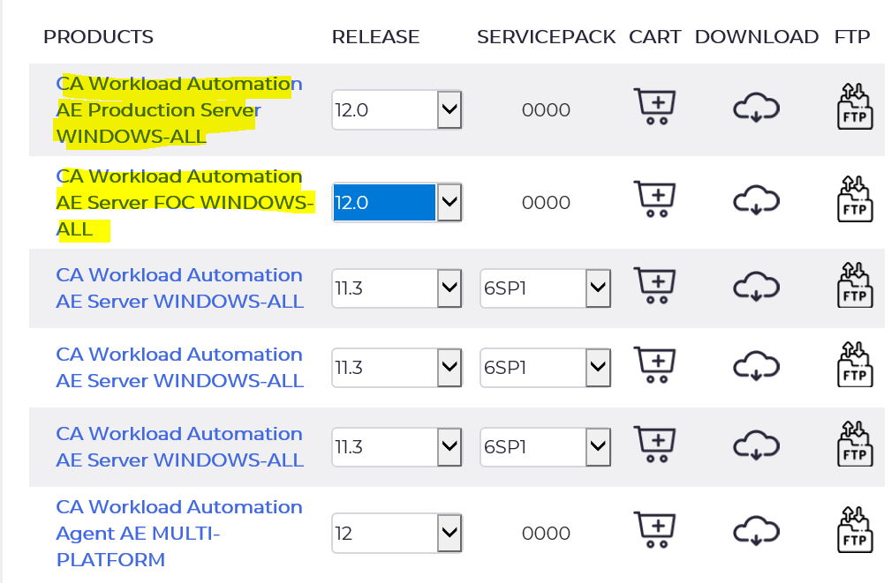Open 6SP1 servicepack dropdown in first AE Server row
The width and height of the screenshot is (891, 583).
tap(545, 288)
